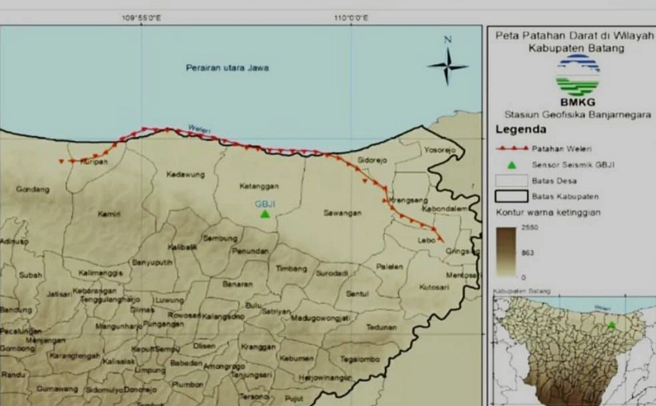
Task: Click the Subah village label
Action: coord(30,275)
